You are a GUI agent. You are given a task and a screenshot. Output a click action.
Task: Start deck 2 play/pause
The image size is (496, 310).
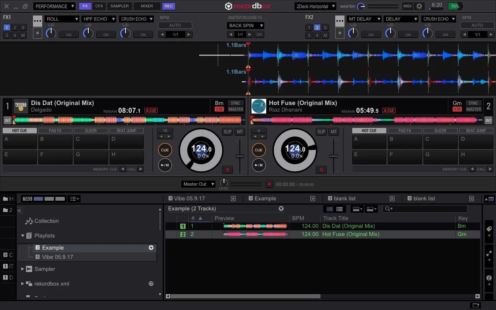tap(258, 165)
